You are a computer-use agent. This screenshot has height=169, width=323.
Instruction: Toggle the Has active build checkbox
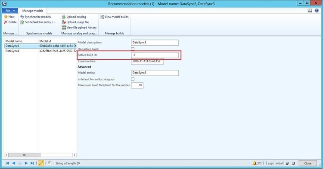pos(133,49)
